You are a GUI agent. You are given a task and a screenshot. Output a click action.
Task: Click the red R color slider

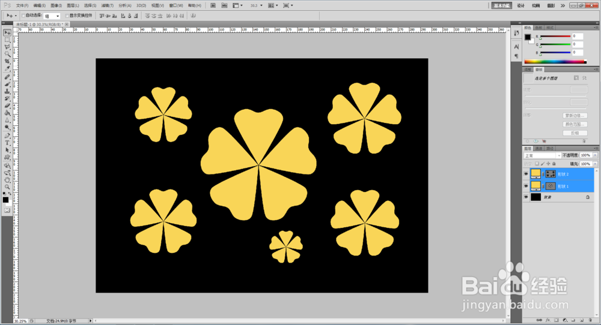click(555, 37)
